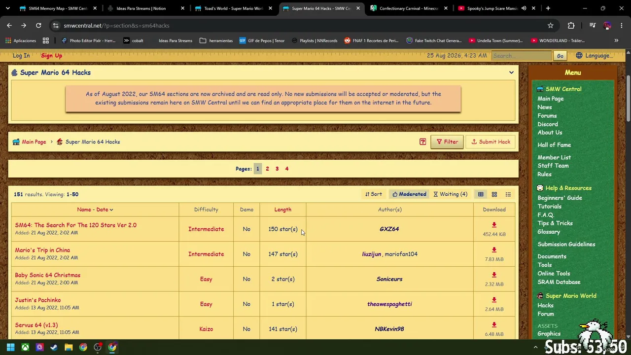Image resolution: width=631 pixels, height=355 pixels.
Task: Click the Go search button
Action: tap(560, 56)
